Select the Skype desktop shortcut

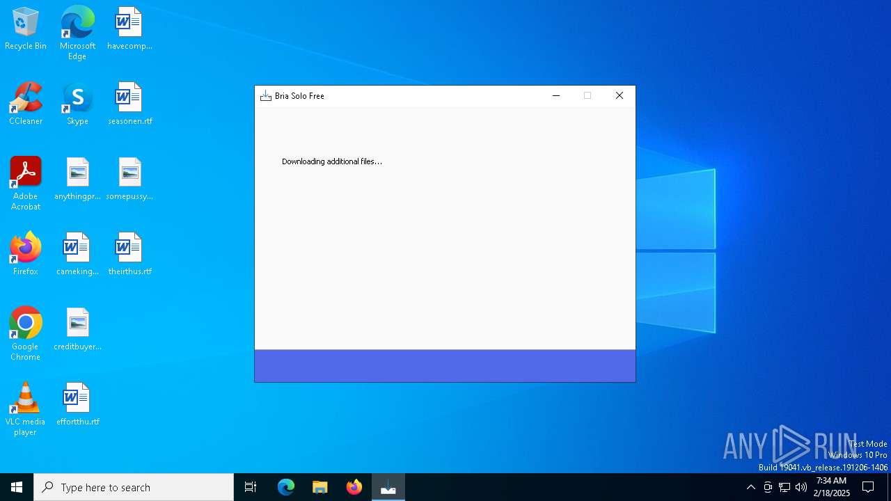click(x=77, y=104)
